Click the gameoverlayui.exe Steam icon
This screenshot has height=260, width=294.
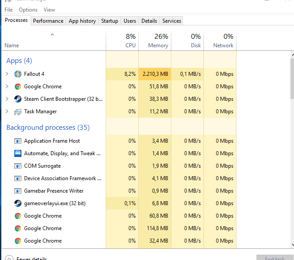pos(18,203)
